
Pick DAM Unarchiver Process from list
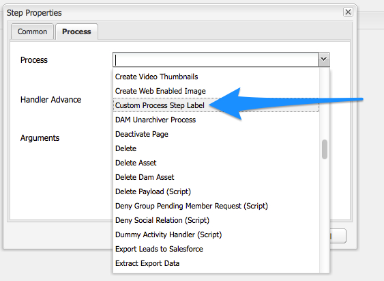tap(216, 120)
